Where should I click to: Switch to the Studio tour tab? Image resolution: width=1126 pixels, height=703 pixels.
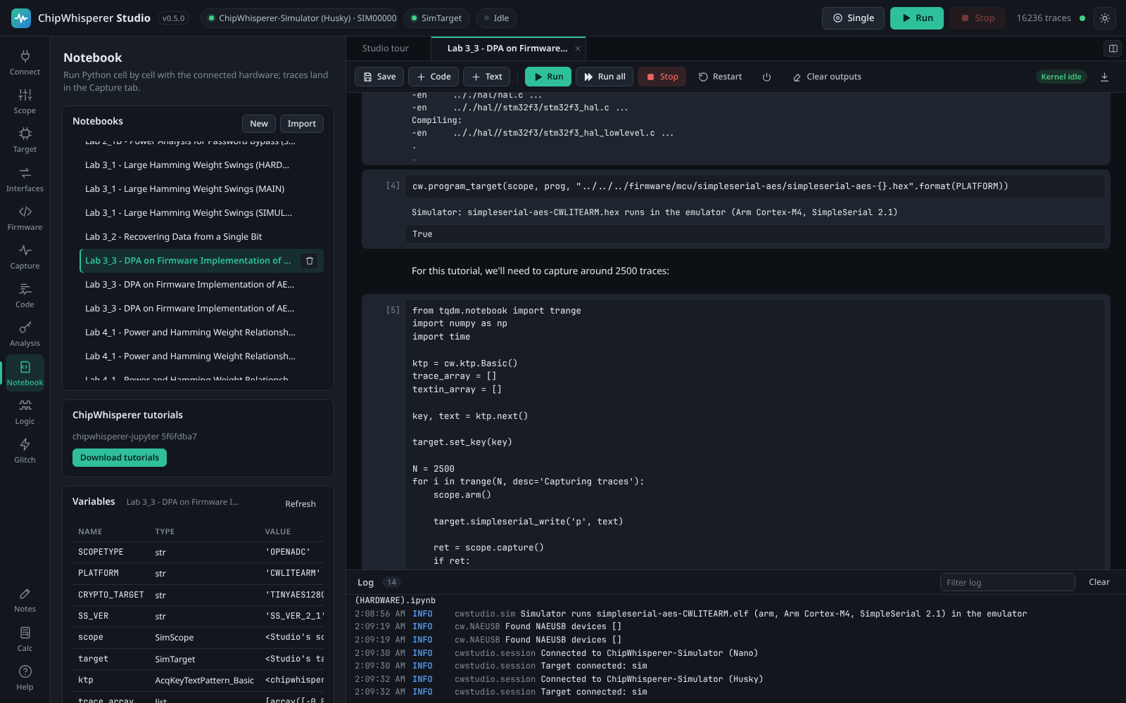385,49
